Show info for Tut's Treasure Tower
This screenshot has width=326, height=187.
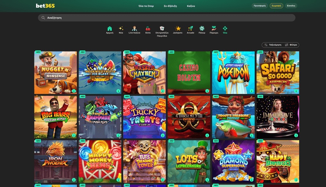click(163, 180)
